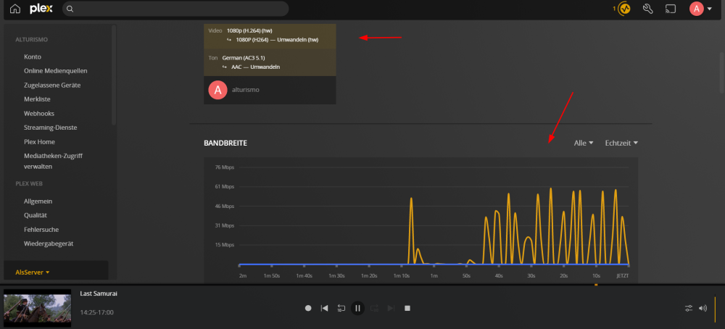Image resolution: width=725 pixels, height=329 pixels.
Task: Select Online Medienquellen in sidebar
Action: tap(56, 71)
